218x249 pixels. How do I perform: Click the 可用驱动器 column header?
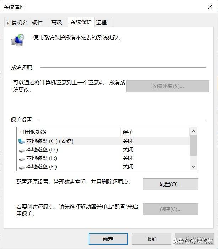68,132
